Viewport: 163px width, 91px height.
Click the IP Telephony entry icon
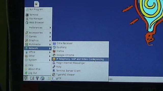tap(54, 59)
